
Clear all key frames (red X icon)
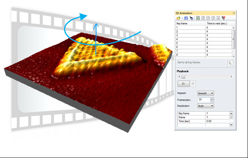[224, 18]
